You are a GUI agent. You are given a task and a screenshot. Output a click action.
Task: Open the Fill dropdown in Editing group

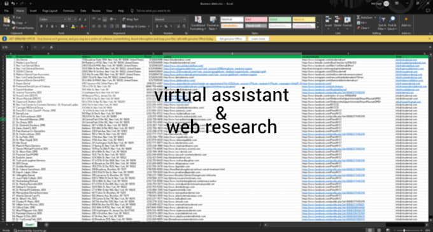pyautogui.click(x=362, y=23)
